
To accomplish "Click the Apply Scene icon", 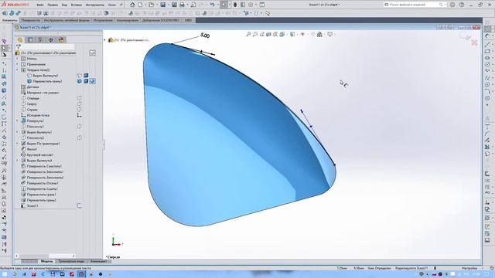I will (x=319, y=34).
